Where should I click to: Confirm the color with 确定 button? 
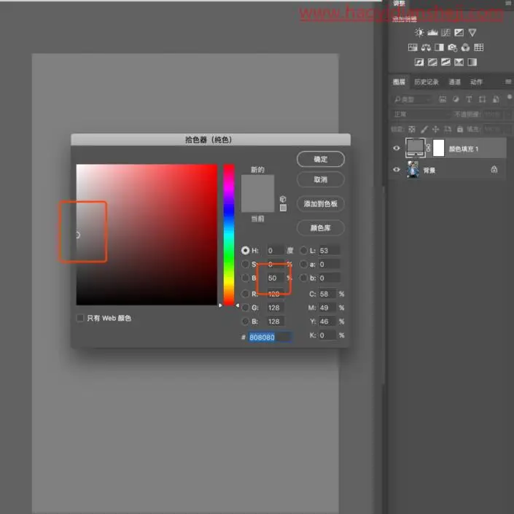tap(321, 160)
